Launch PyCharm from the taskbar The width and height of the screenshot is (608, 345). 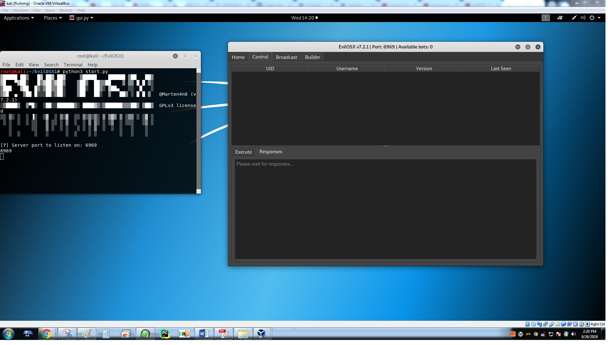tap(165, 334)
